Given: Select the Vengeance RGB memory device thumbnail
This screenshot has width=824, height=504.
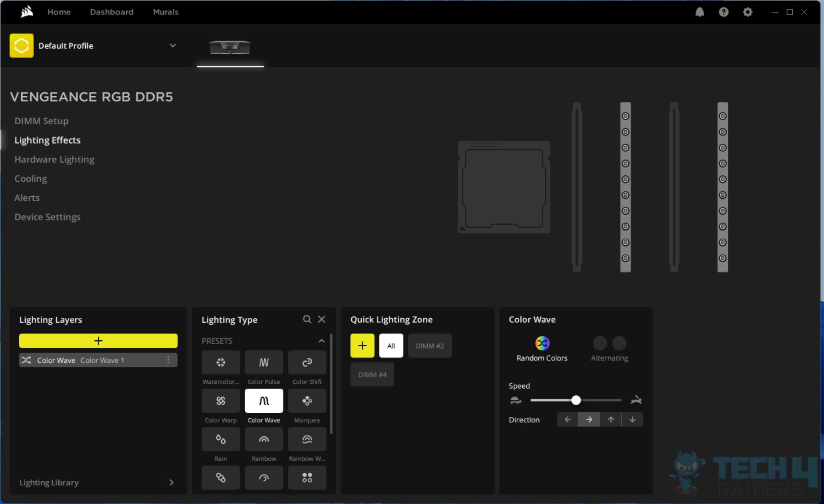Looking at the screenshot, I should (230, 47).
